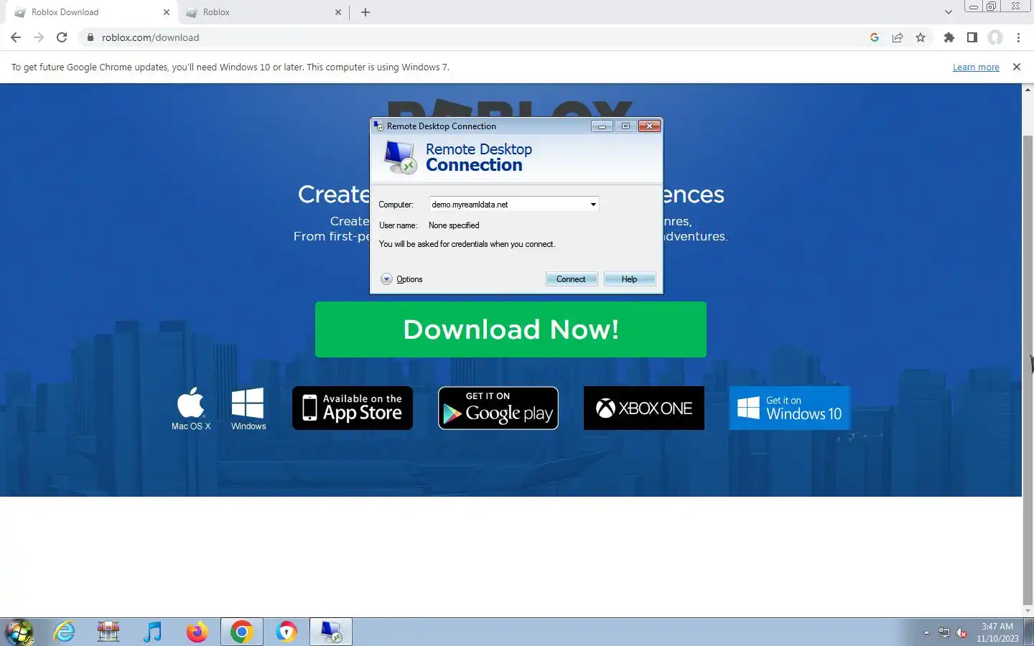Viewport: 1034px width, 646px height.
Task: Open a new tab with plus button
Action: (x=365, y=12)
